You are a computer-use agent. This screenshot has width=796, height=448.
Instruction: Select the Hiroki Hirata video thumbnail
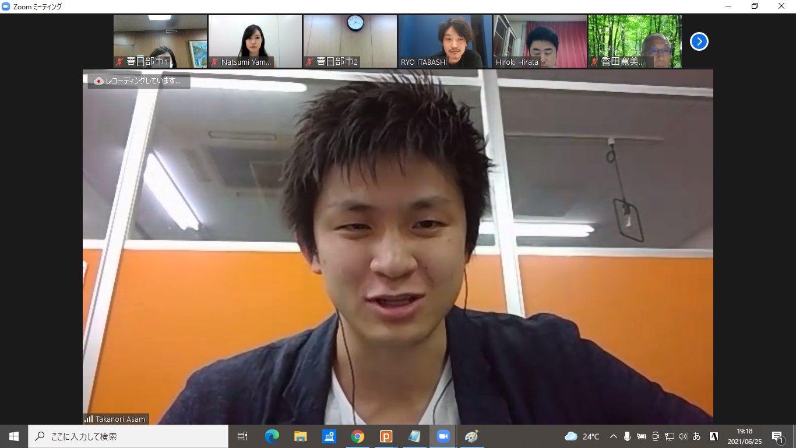[540, 41]
